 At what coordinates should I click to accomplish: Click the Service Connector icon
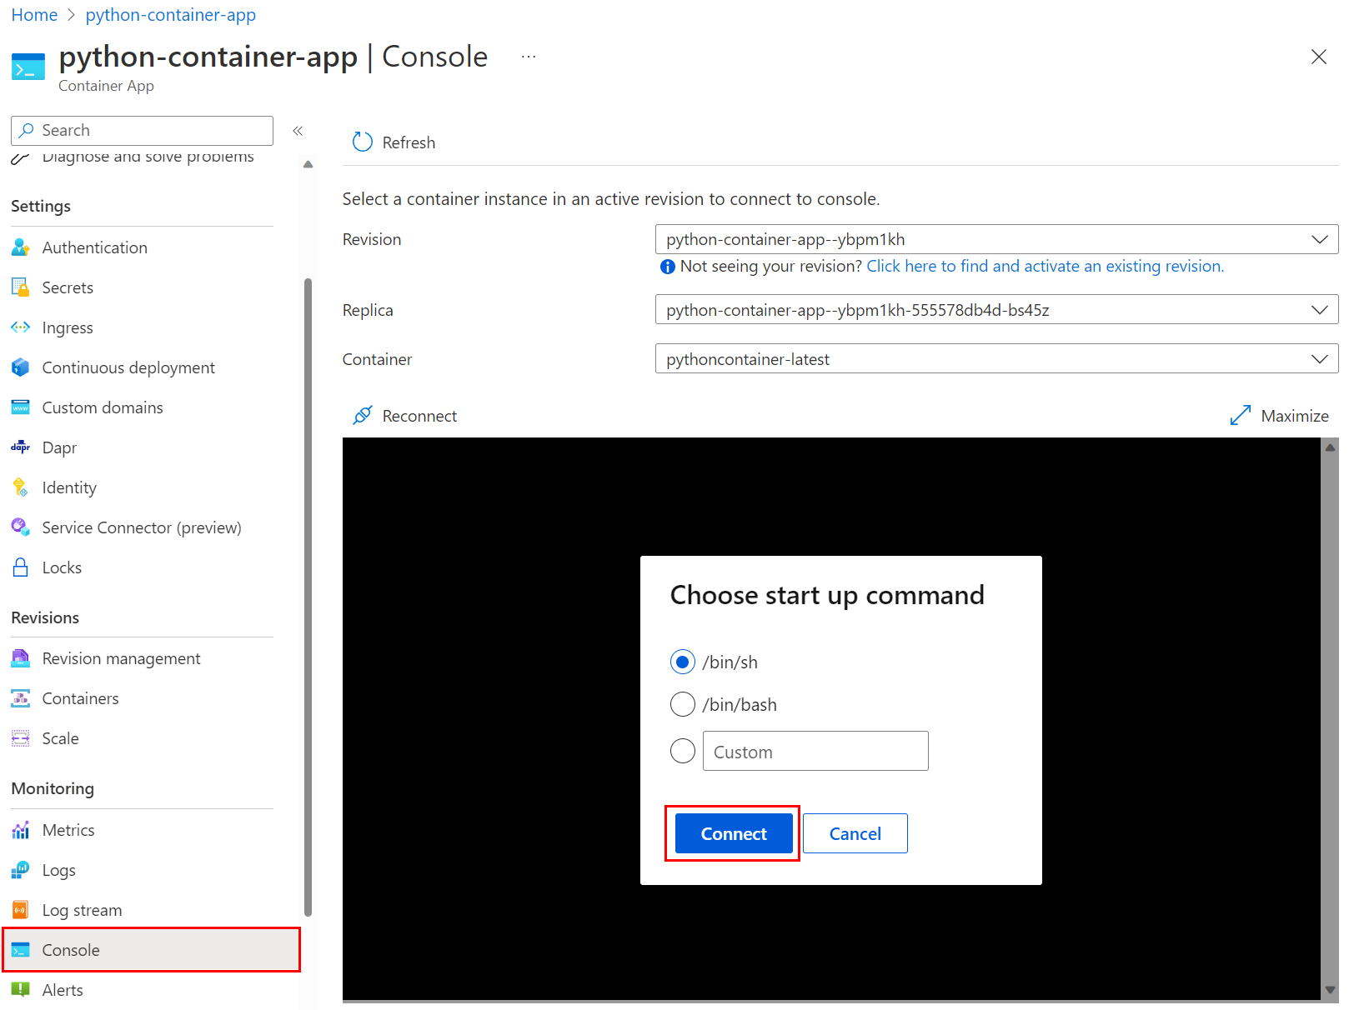(21, 527)
